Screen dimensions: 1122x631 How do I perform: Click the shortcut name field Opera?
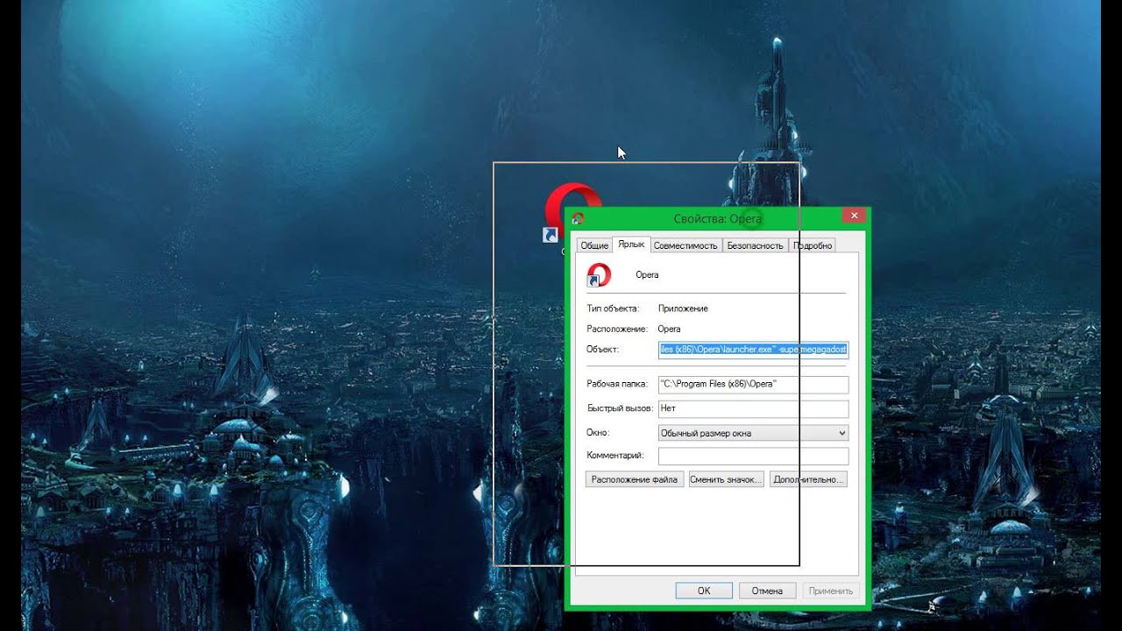pyautogui.click(x=647, y=275)
